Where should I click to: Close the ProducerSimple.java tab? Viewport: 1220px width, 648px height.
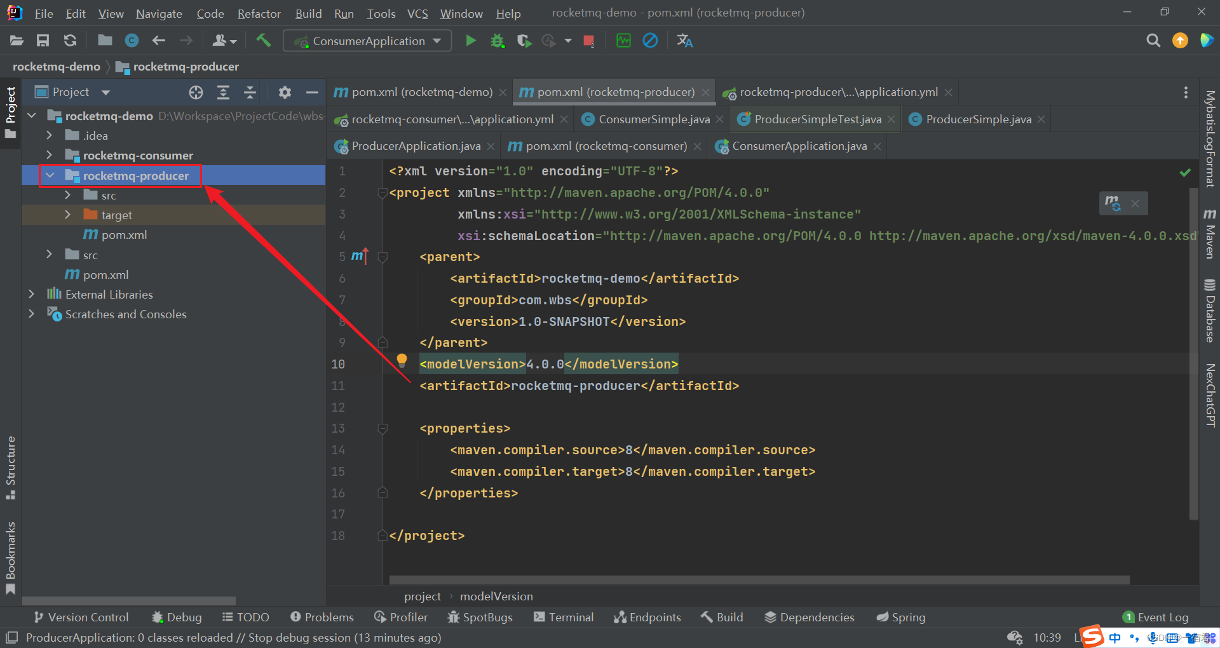click(1041, 119)
